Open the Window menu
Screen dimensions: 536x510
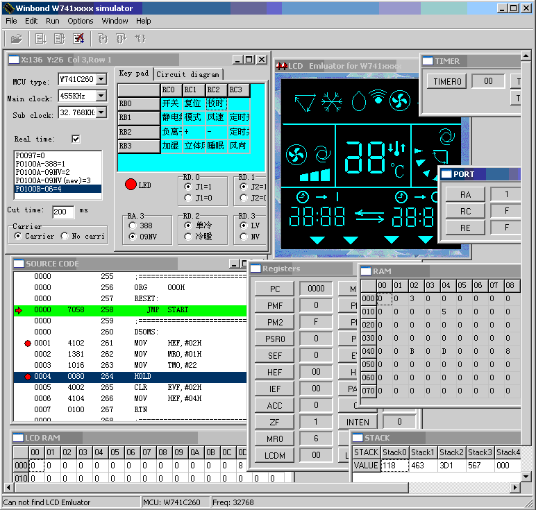click(x=115, y=22)
